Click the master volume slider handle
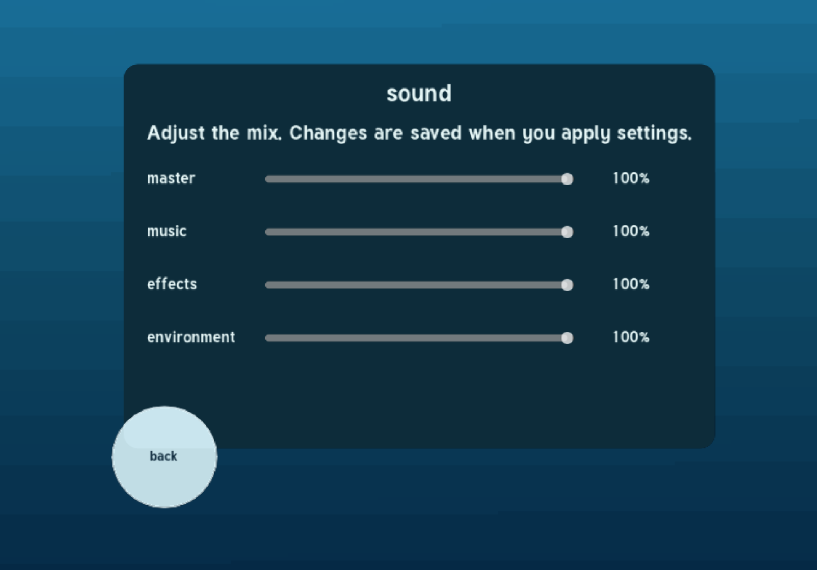This screenshot has width=817, height=570. pyautogui.click(x=567, y=179)
